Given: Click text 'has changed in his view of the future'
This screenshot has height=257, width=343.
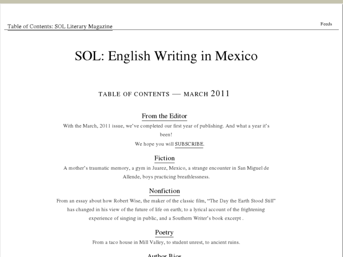Looking at the screenshot, I should coord(107,209).
